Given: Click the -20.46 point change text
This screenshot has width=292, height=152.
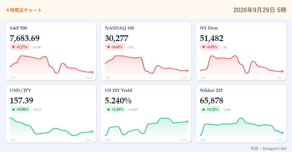Looking at the screenshot, I should point(36,47).
